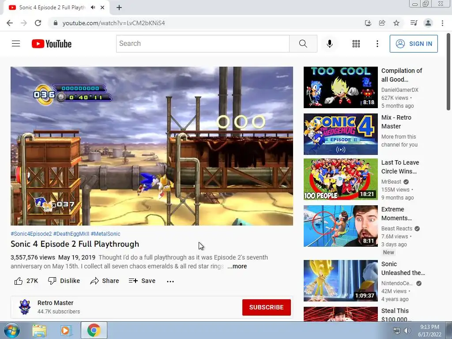Open Mix - Retro Master thumbnail
Screen dimensions: 452x339
[340, 134]
